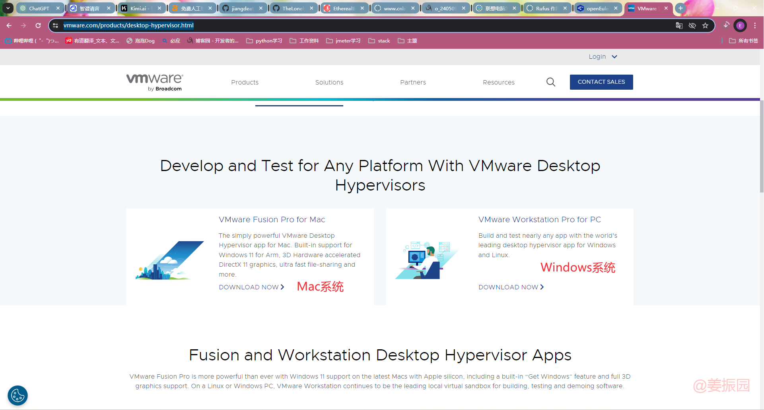Open site information icon in address bar

(56, 25)
